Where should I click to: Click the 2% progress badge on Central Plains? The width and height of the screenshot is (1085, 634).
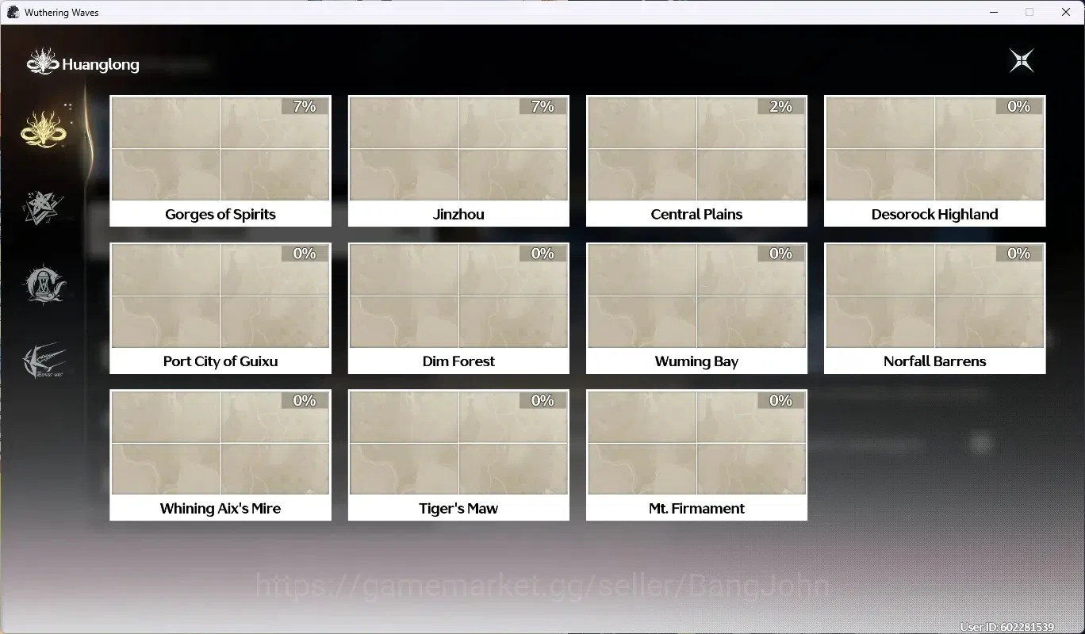tap(780, 106)
